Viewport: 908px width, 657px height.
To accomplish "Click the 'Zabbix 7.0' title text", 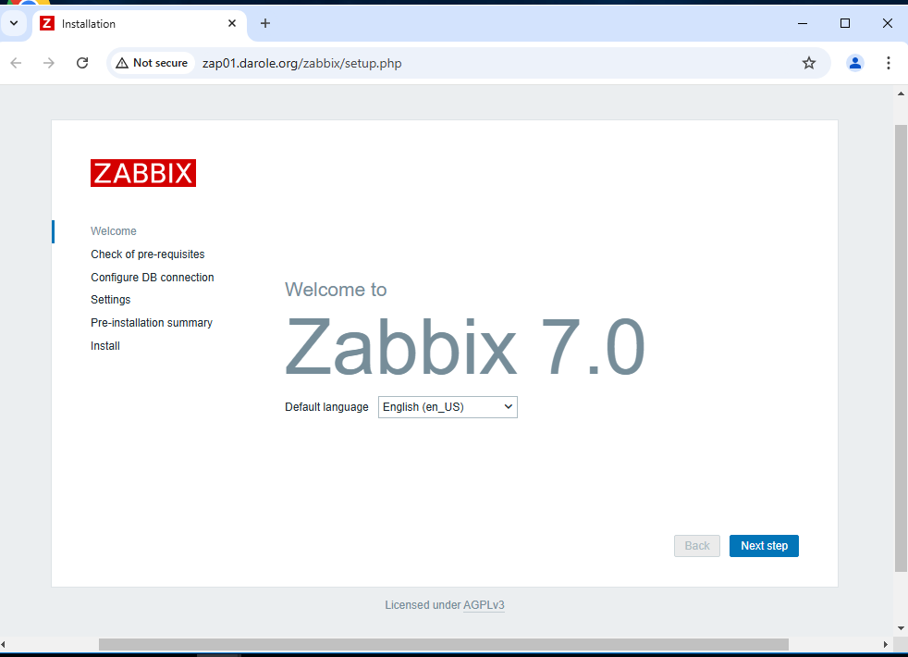I will 465,348.
